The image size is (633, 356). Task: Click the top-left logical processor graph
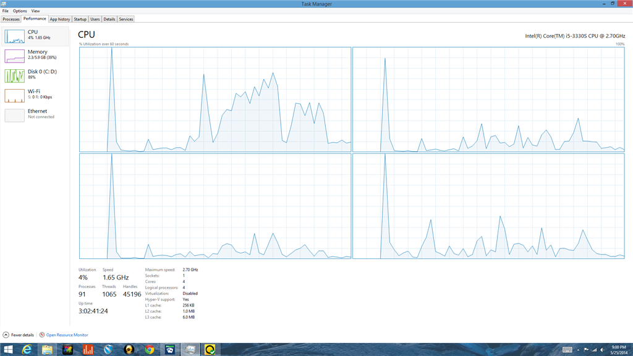coord(215,99)
